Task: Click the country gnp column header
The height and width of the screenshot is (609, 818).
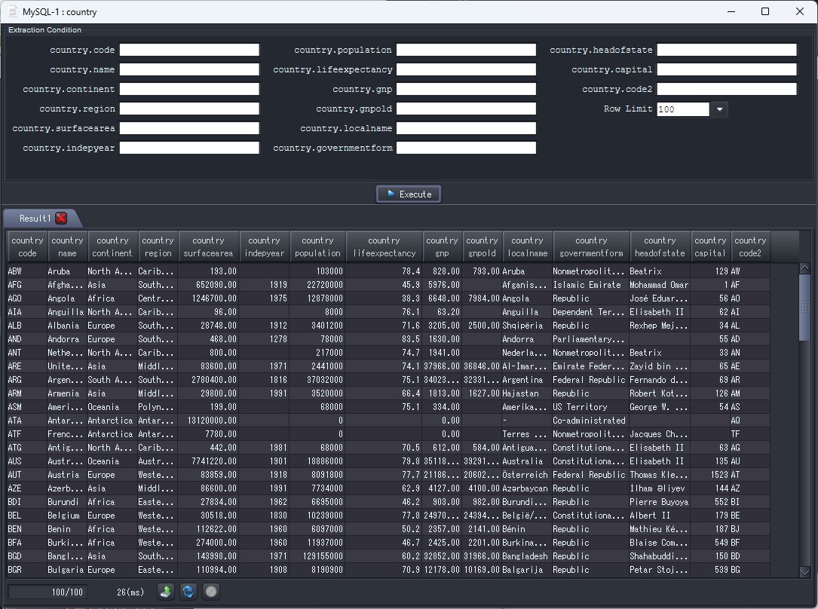Action: [442, 246]
